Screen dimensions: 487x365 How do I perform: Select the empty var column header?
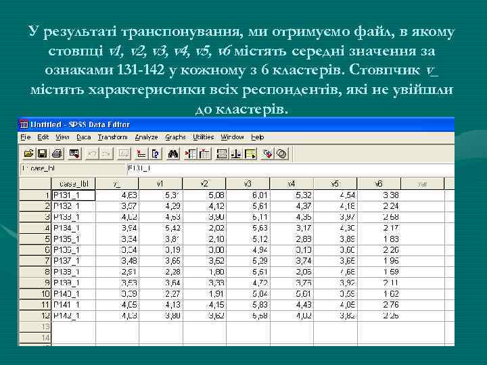pos(422,184)
